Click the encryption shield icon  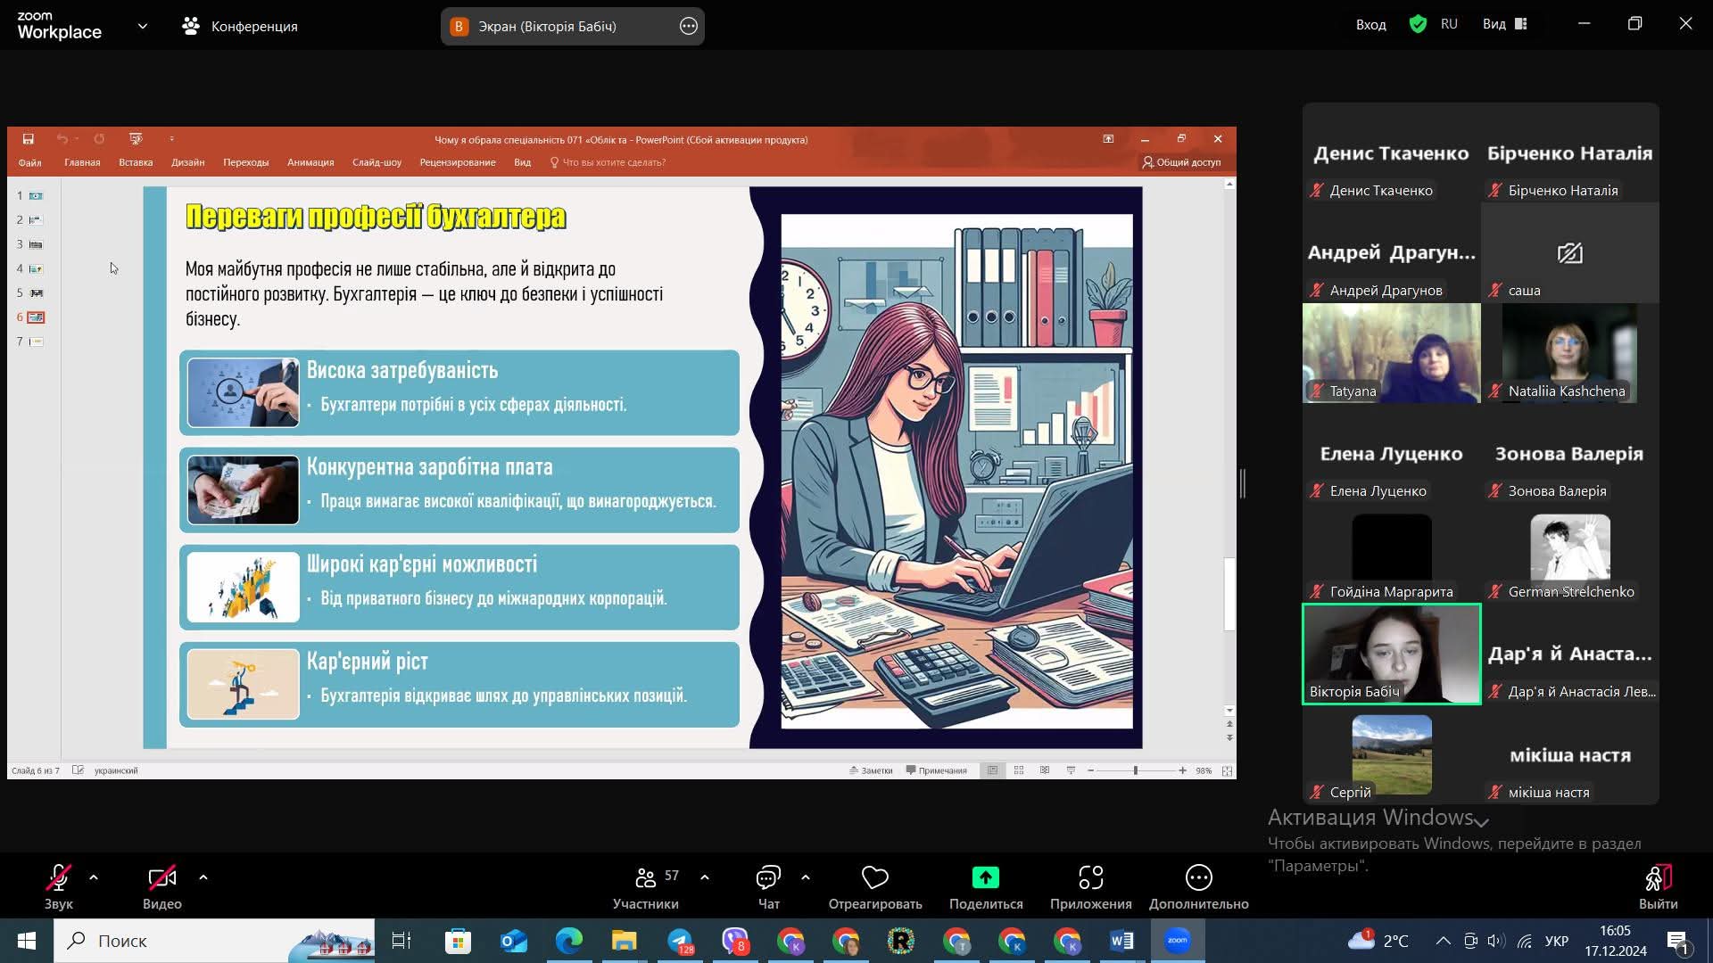1418,24
